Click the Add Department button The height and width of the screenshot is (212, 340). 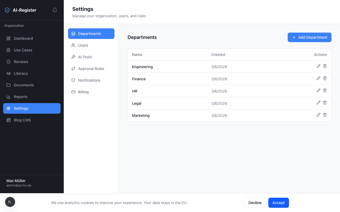tap(309, 37)
